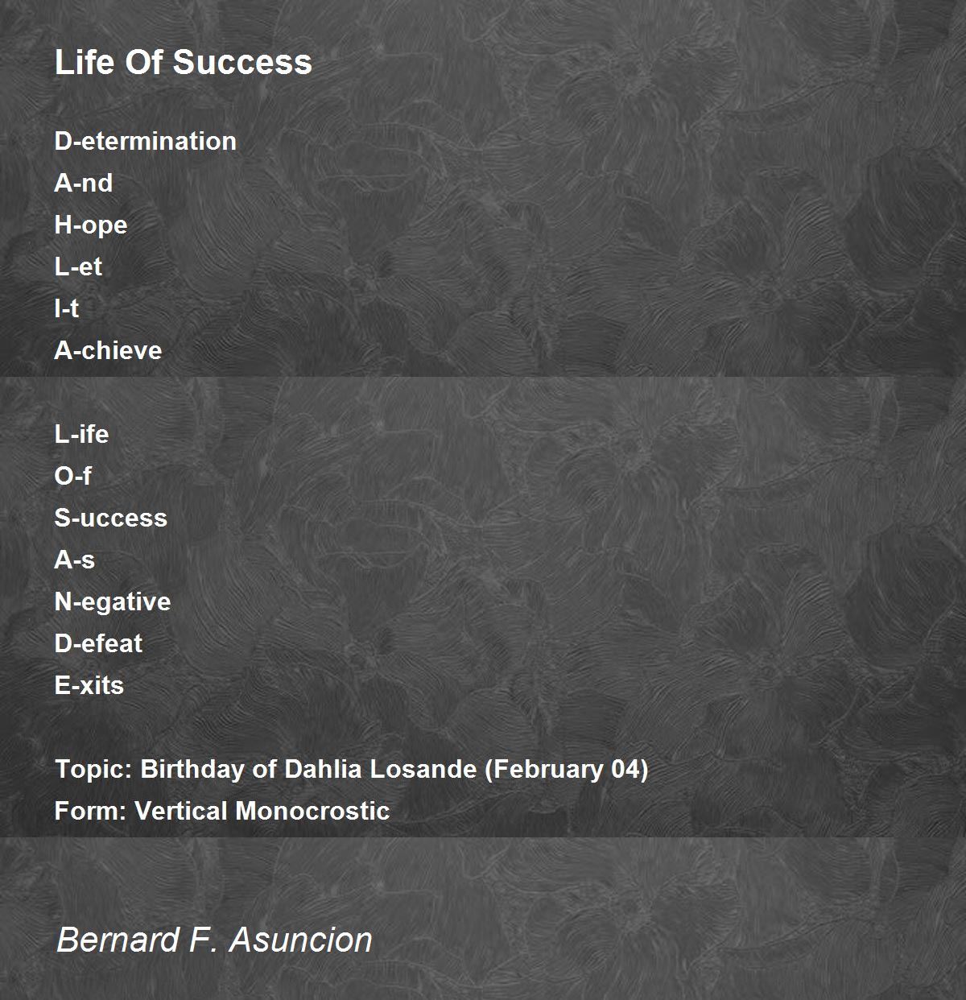Click the D-efeat line

coord(98,643)
